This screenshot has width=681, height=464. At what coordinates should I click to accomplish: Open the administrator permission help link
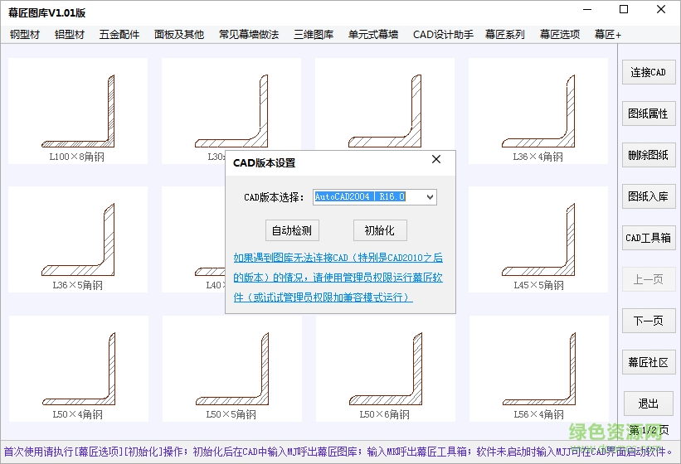pyautogui.click(x=338, y=278)
